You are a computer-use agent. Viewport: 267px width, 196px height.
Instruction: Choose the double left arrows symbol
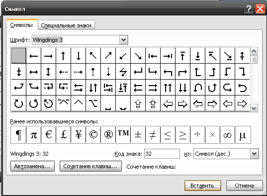[138, 88]
